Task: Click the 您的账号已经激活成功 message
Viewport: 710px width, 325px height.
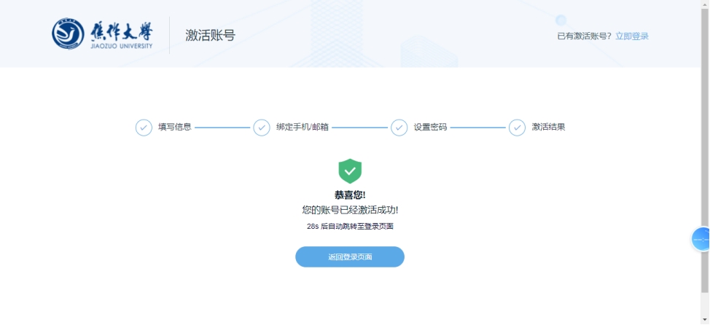Action: click(350, 211)
